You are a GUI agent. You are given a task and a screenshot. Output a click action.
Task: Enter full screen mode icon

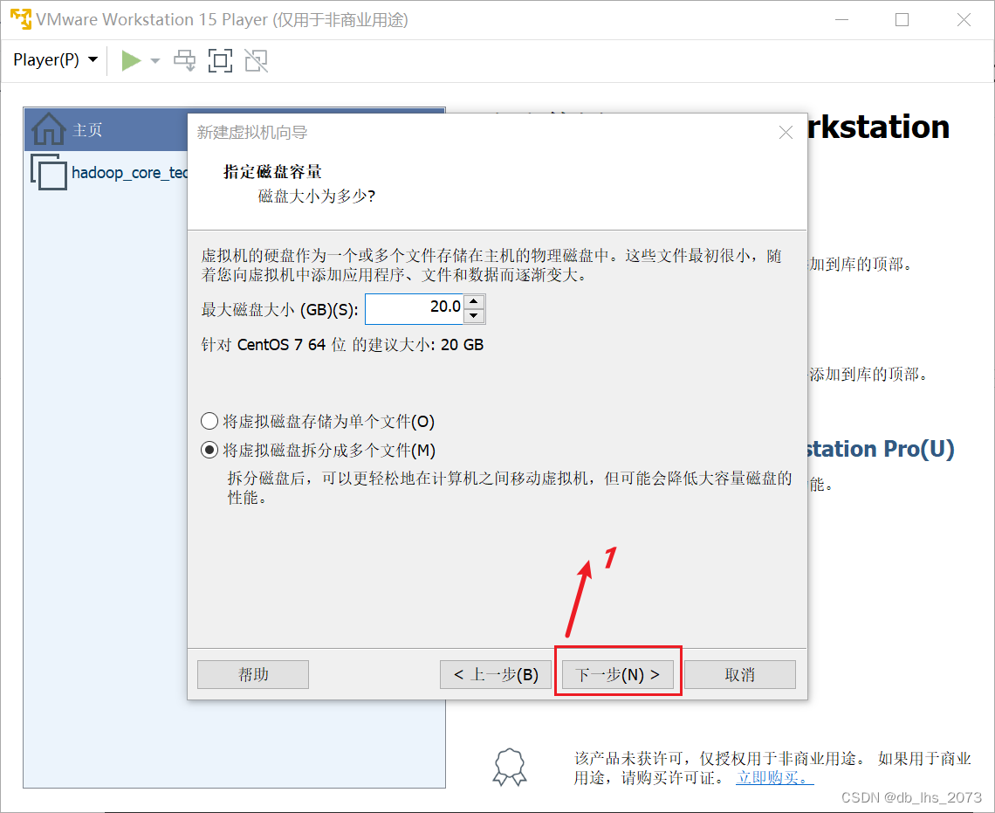[220, 61]
